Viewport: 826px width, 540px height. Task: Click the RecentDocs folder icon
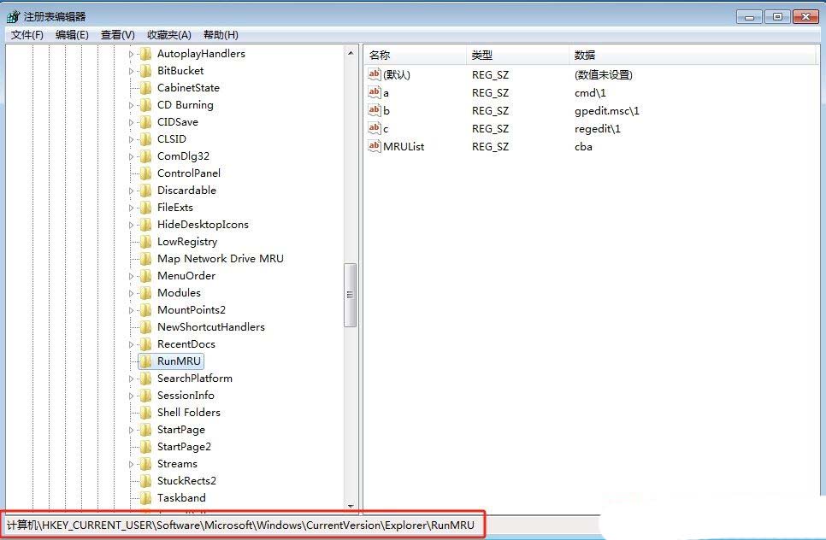145,344
